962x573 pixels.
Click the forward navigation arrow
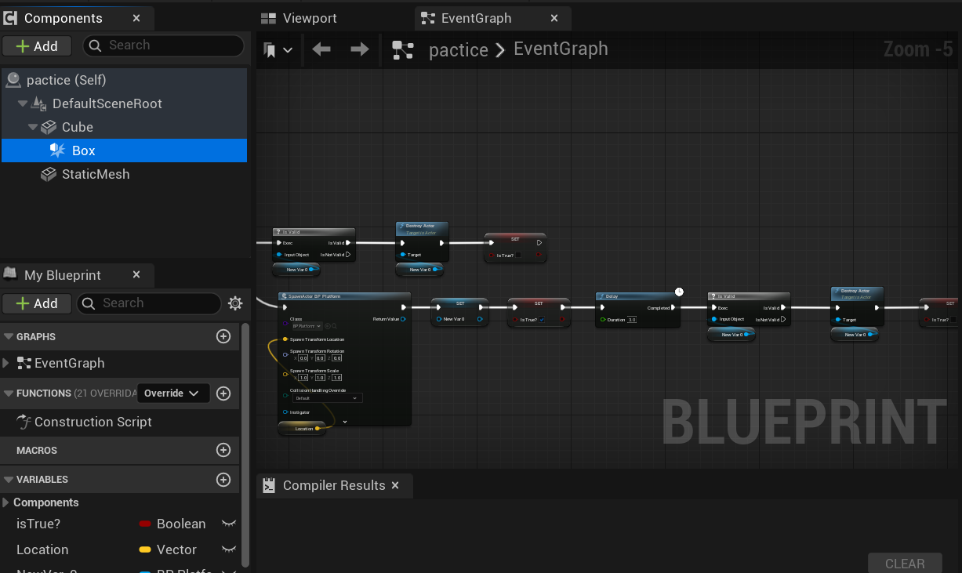coord(359,50)
